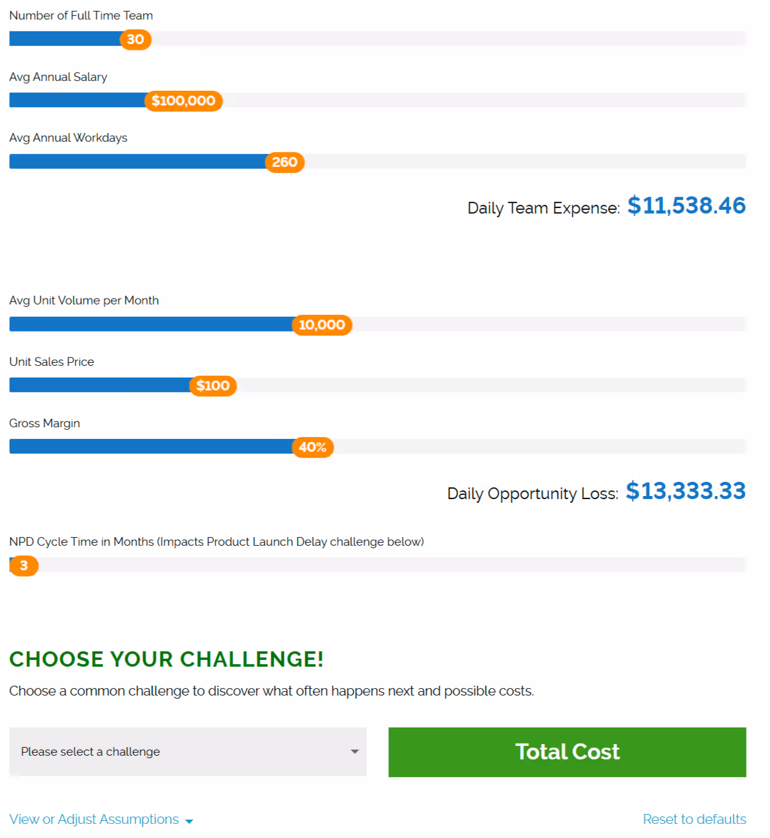Viewport: 770px width, 838px height.
Task: Select the 260 workdays slider marker
Action: [283, 162]
